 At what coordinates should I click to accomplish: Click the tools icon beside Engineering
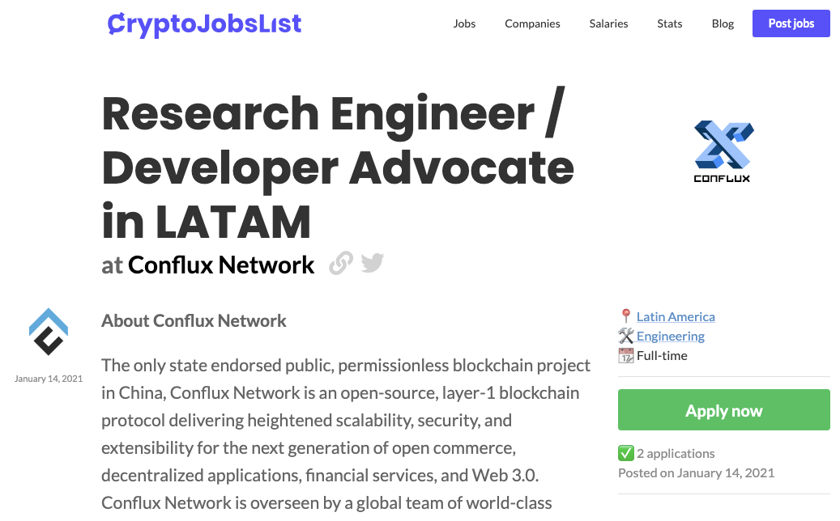point(625,336)
